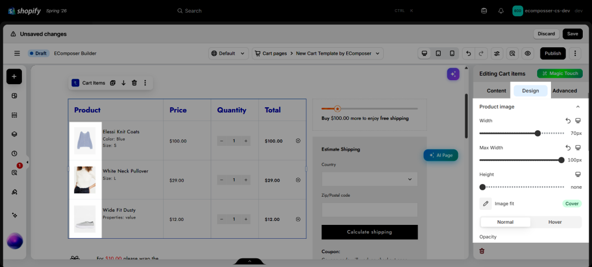Switch to the Content tab

click(x=497, y=91)
